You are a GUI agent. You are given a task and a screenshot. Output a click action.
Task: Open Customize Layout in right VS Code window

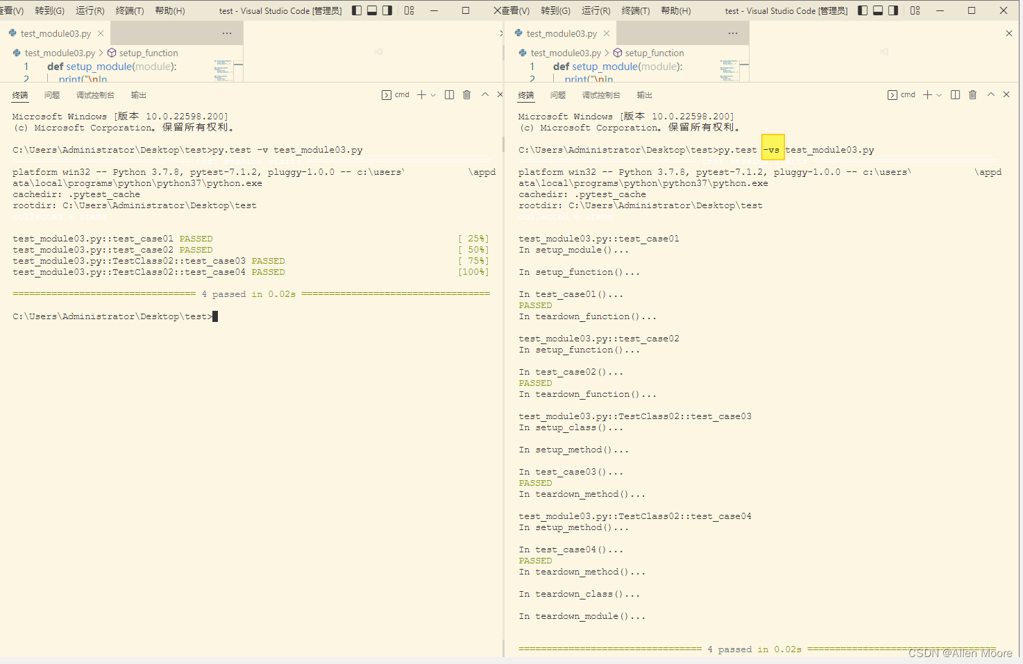pyautogui.click(x=915, y=10)
